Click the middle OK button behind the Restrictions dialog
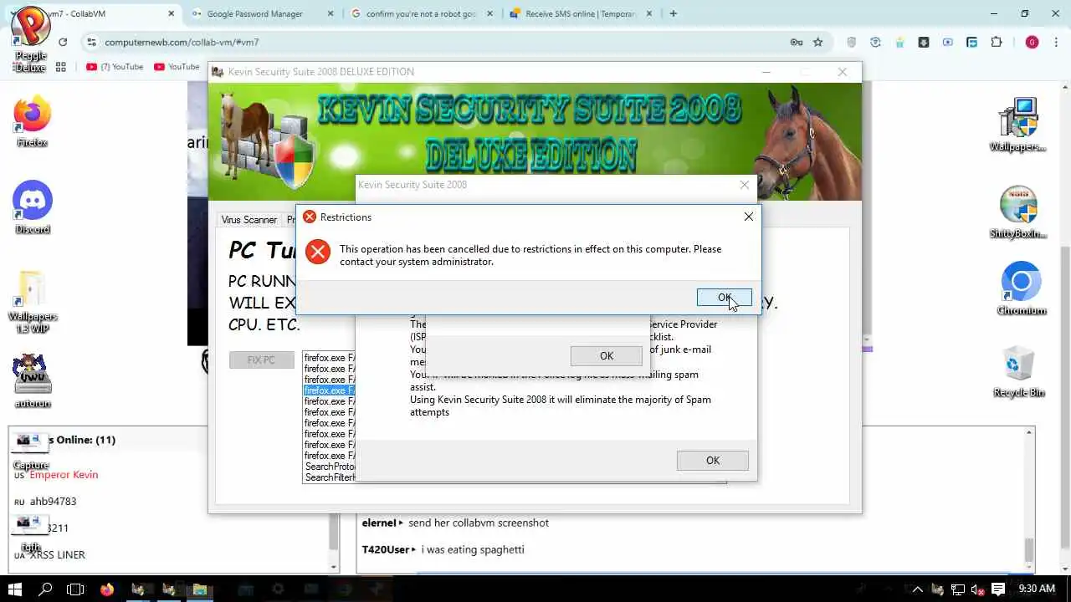Image resolution: width=1071 pixels, height=602 pixels. (606, 356)
